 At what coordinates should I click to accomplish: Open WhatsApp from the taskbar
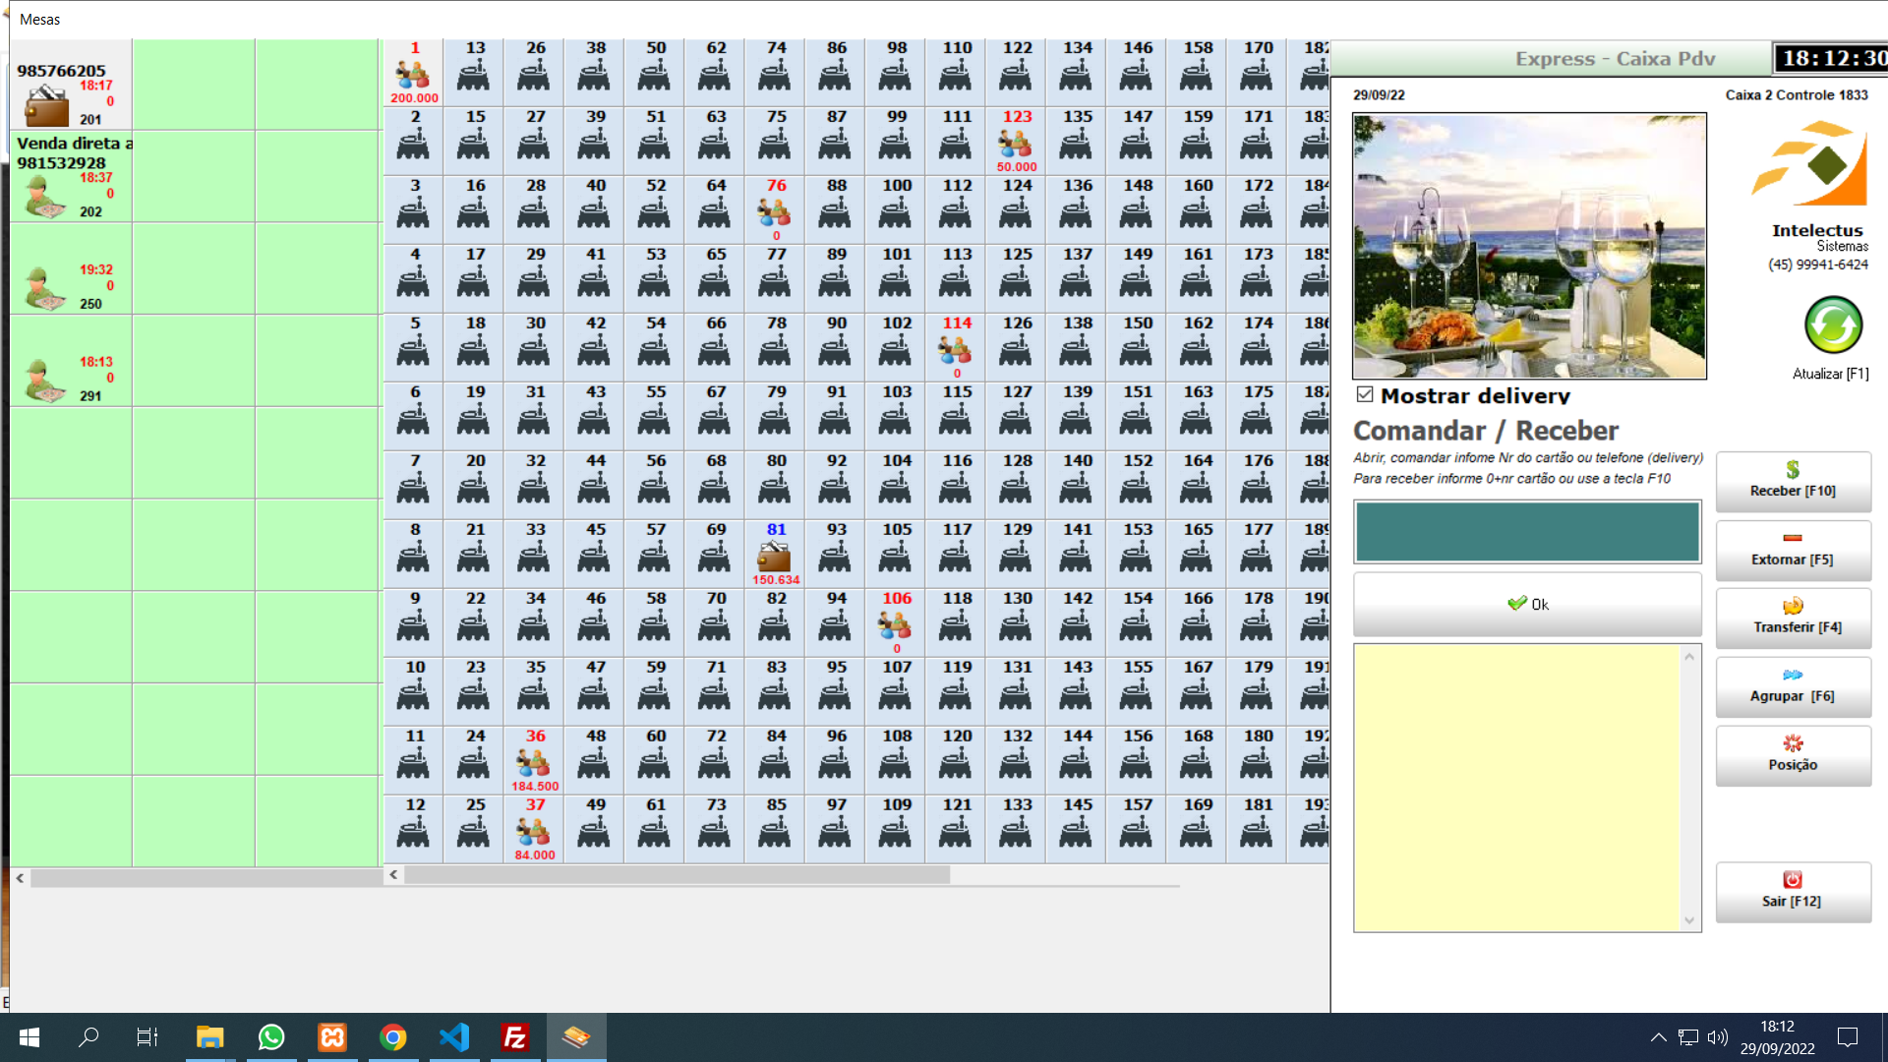271,1037
